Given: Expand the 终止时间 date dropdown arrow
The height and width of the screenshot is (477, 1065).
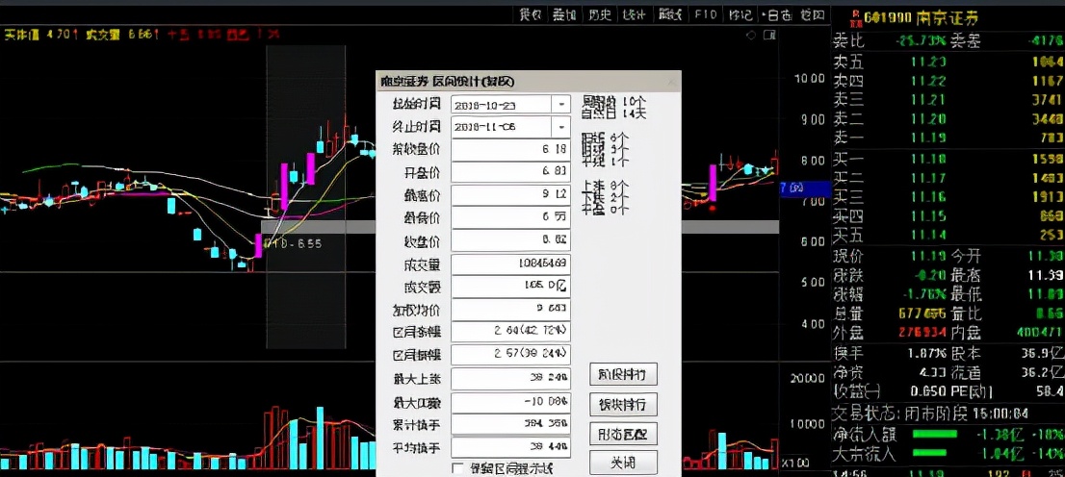Looking at the screenshot, I should click(561, 127).
